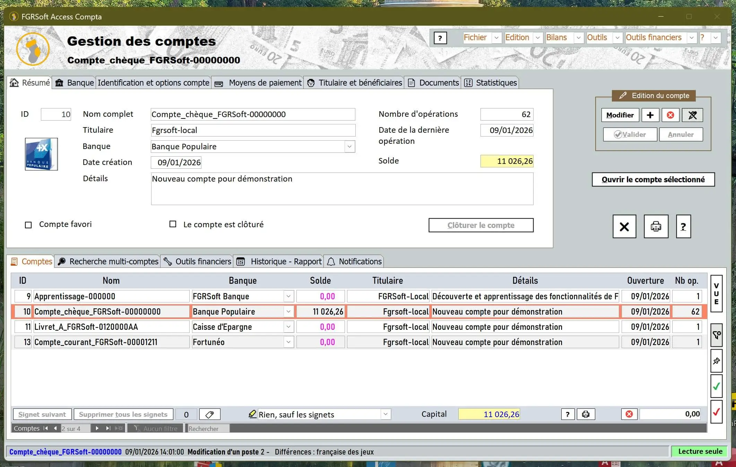This screenshot has width=736, height=467.
Task: Click the Rechercher search box
Action: click(208, 429)
